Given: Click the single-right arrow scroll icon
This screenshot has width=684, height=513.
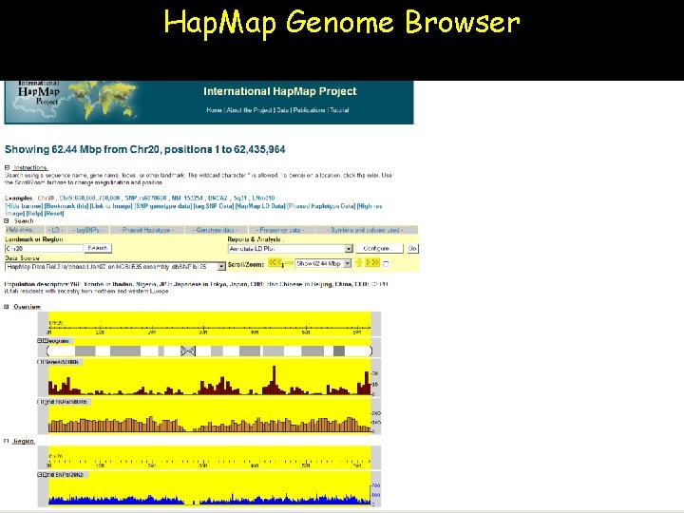Looking at the screenshot, I should click(368, 262).
